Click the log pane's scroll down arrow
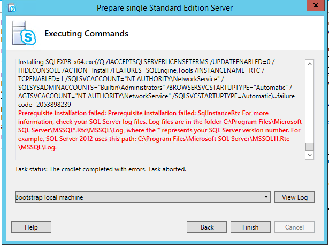Viewport: 329px width, 245px height. pyautogui.click(x=310, y=155)
